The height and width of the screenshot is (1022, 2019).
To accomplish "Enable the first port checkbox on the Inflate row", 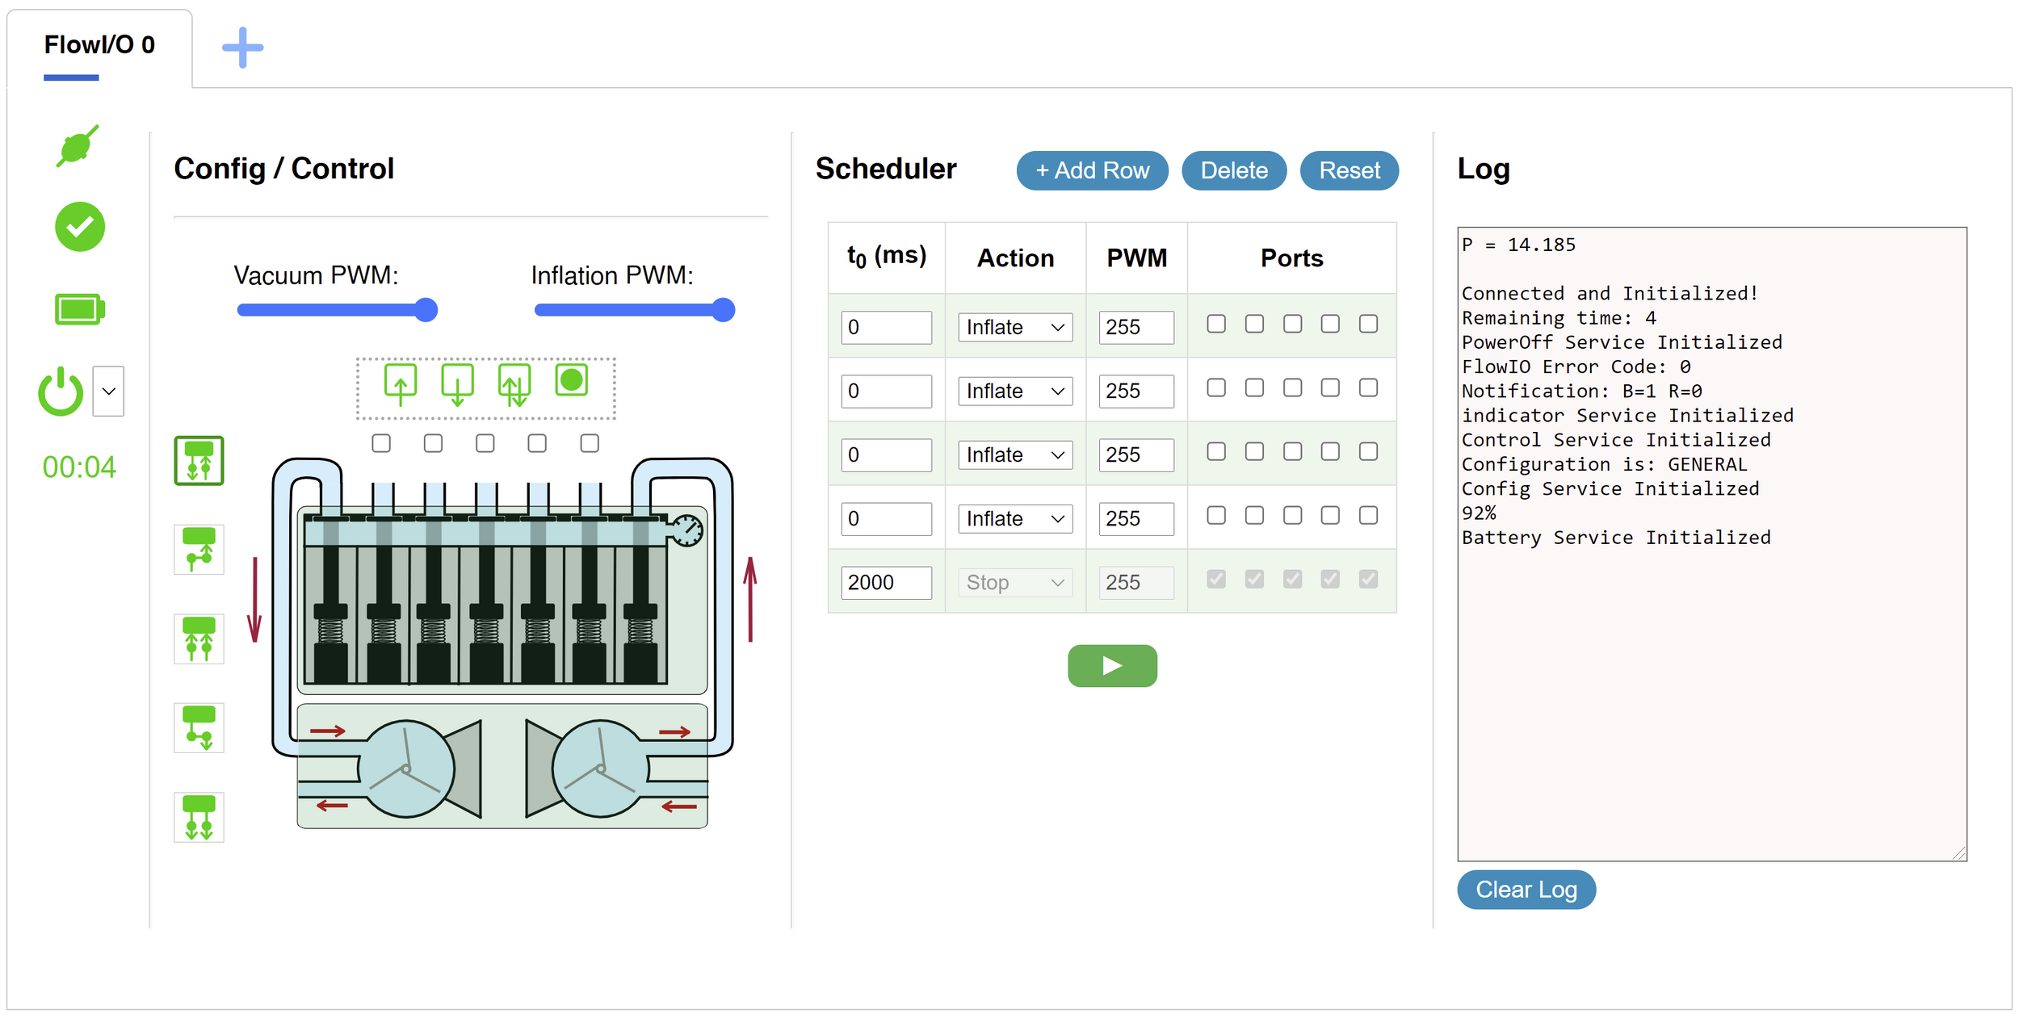I will (1215, 323).
